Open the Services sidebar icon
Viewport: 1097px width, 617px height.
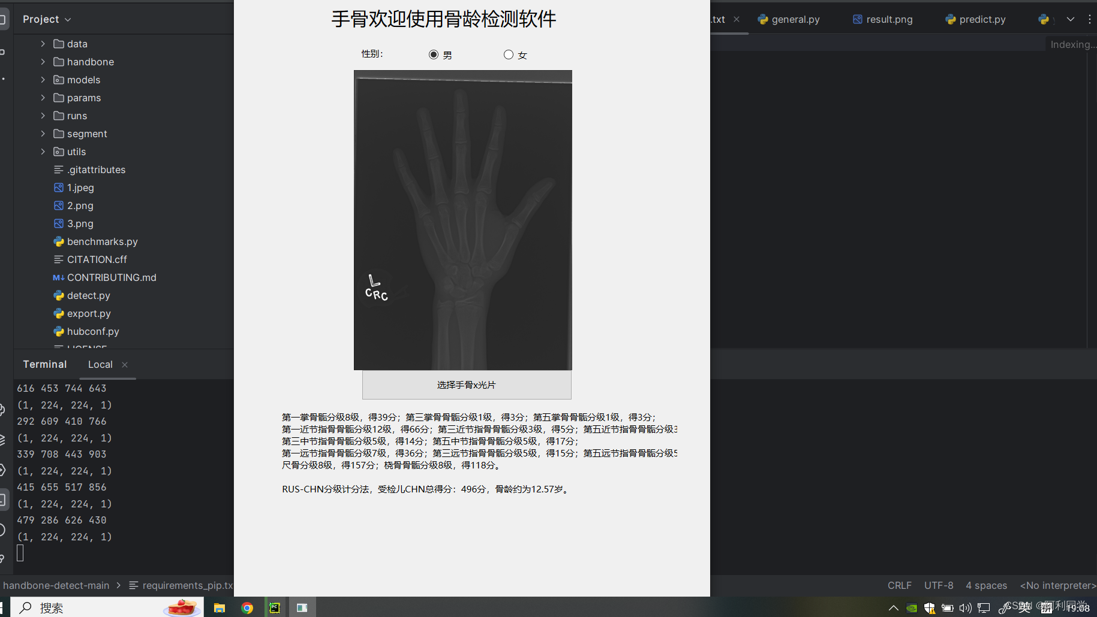(3, 470)
